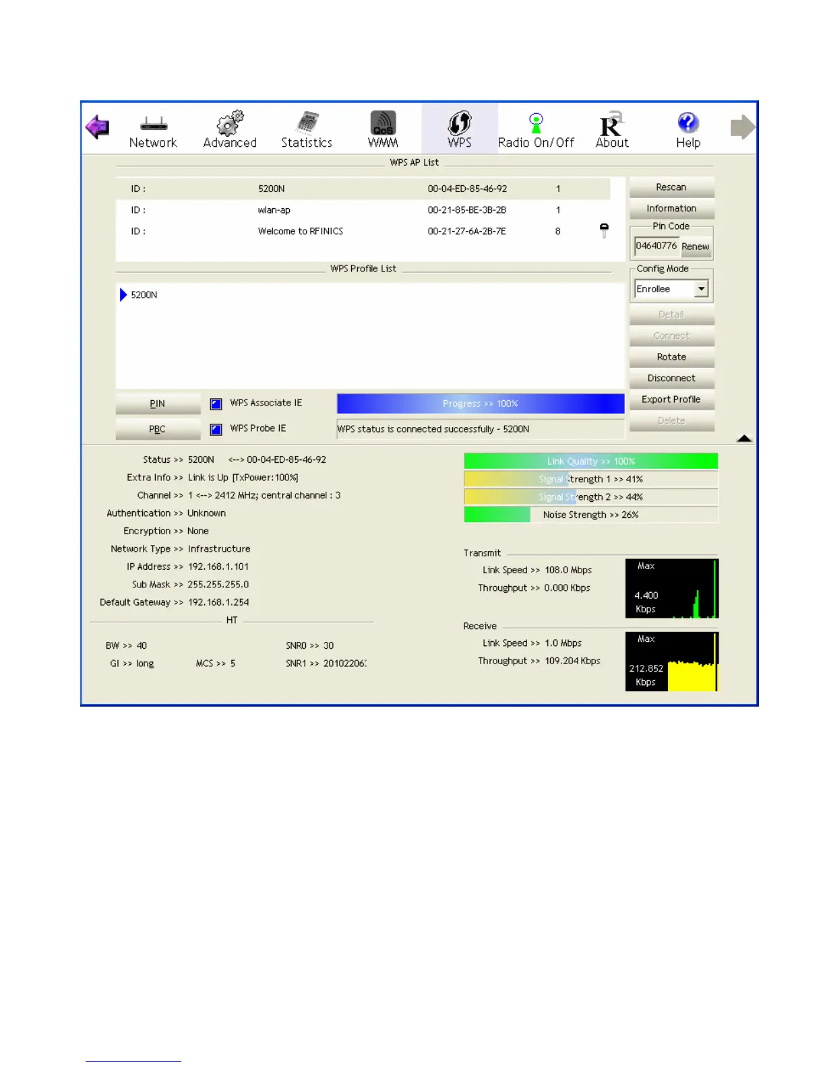Viewport: 825px width, 1067px height.
Task: Click the Progress 100% bar
Action: click(x=481, y=403)
